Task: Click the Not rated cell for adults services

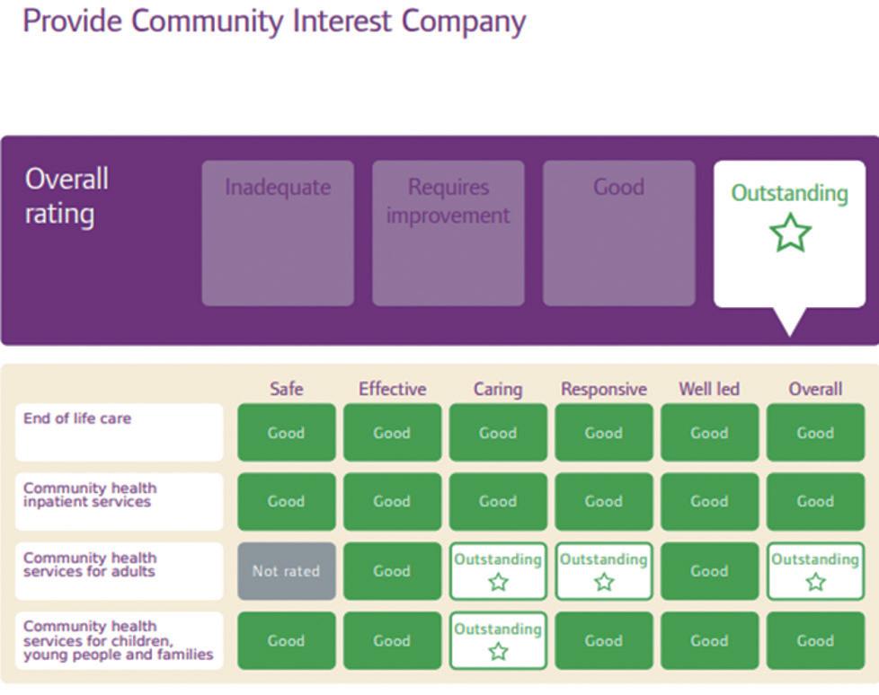Action: tap(287, 571)
